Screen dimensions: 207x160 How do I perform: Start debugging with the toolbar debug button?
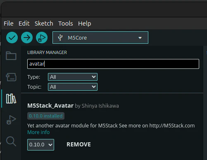click(42, 38)
